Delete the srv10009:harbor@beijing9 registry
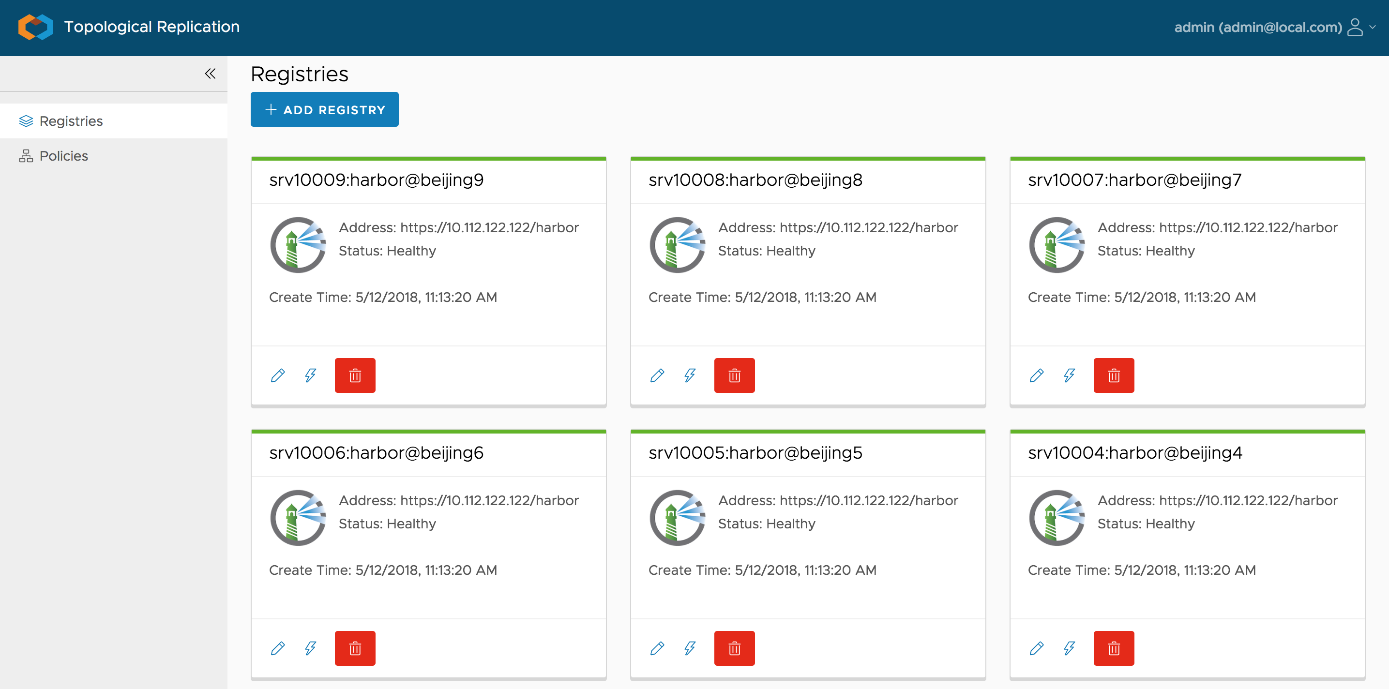This screenshot has height=689, width=1389. (x=355, y=375)
